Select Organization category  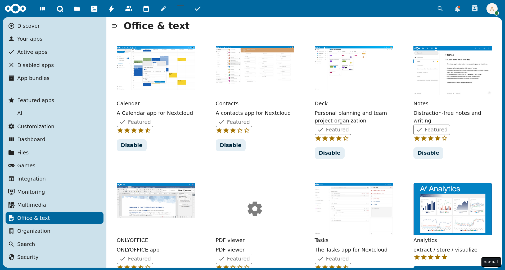[x=55, y=231]
